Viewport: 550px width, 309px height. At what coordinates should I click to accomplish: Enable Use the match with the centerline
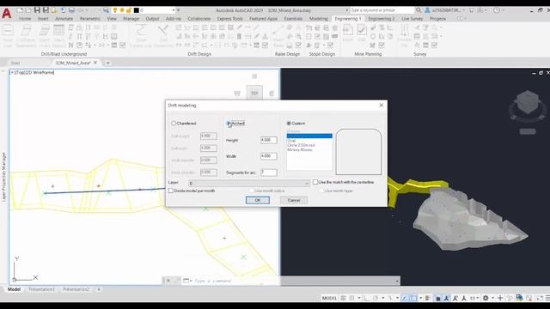[315, 182]
